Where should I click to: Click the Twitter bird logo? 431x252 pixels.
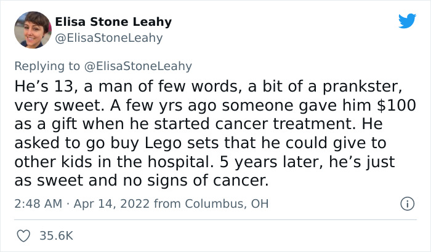(x=407, y=21)
